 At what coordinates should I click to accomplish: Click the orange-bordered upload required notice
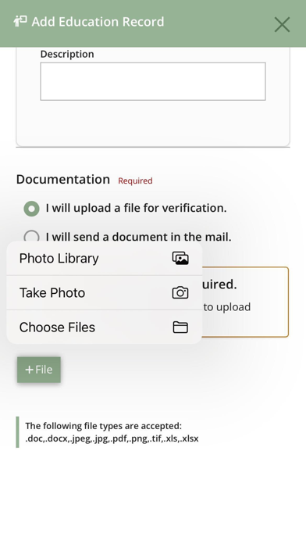pyautogui.click(x=245, y=302)
